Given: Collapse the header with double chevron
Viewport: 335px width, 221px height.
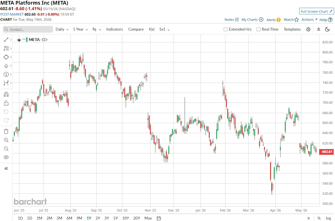Looking at the screenshot, I should point(319,29).
